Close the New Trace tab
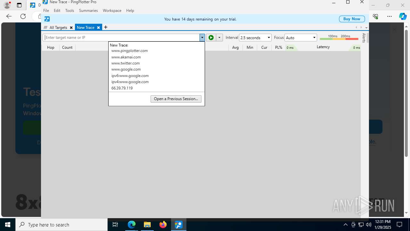This screenshot has width=410, height=231. pos(98,28)
